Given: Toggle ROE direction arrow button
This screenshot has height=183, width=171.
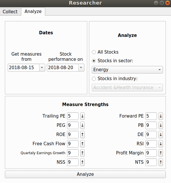Looking at the screenshot, I should 82,135.
